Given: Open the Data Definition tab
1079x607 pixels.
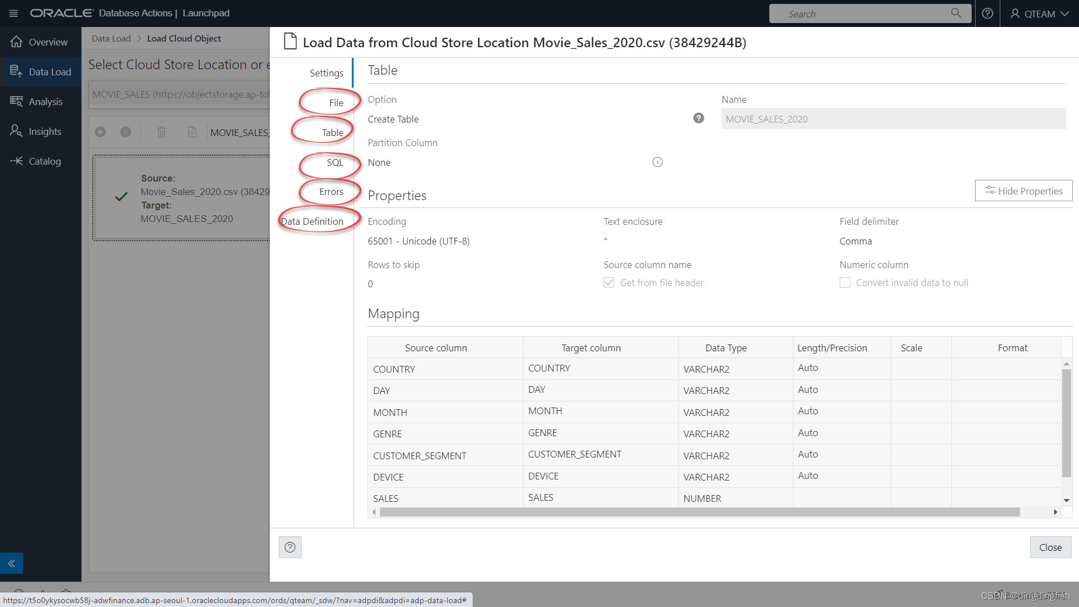Looking at the screenshot, I should (312, 221).
